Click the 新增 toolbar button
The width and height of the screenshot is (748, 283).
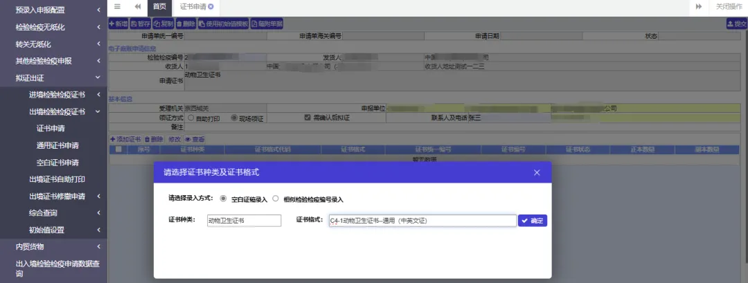pos(118,24)
